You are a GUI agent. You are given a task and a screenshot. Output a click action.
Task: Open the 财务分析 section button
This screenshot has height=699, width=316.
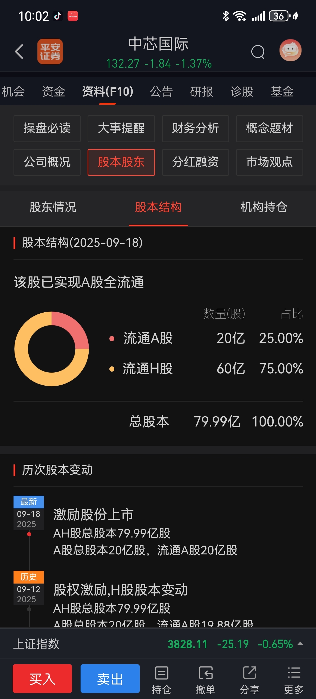pyautogui.click(x=195, y=128)
